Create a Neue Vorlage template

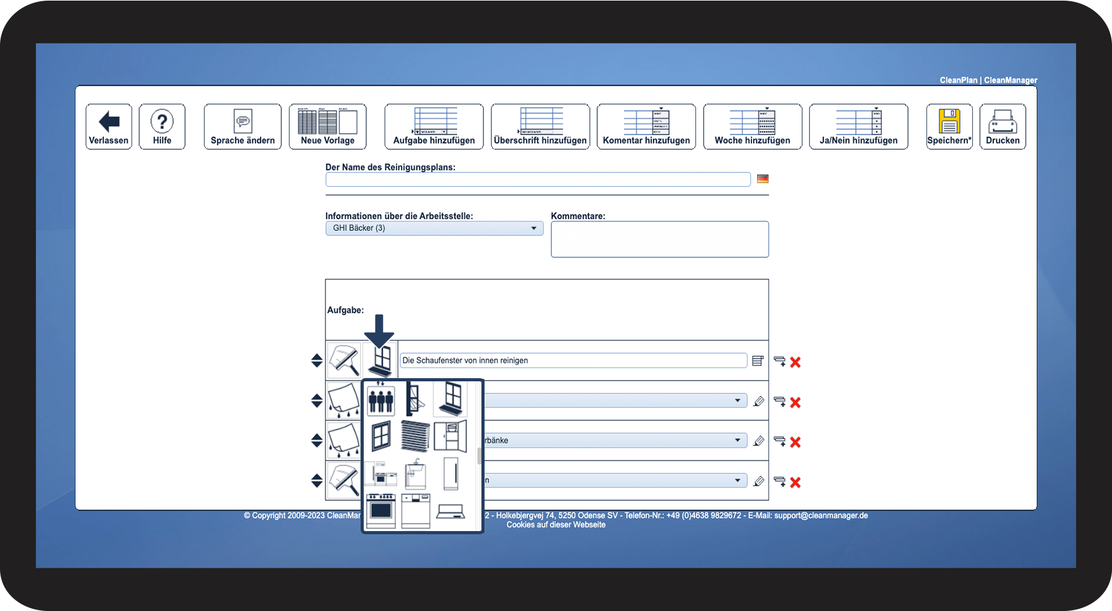click(x=327, y=126)
